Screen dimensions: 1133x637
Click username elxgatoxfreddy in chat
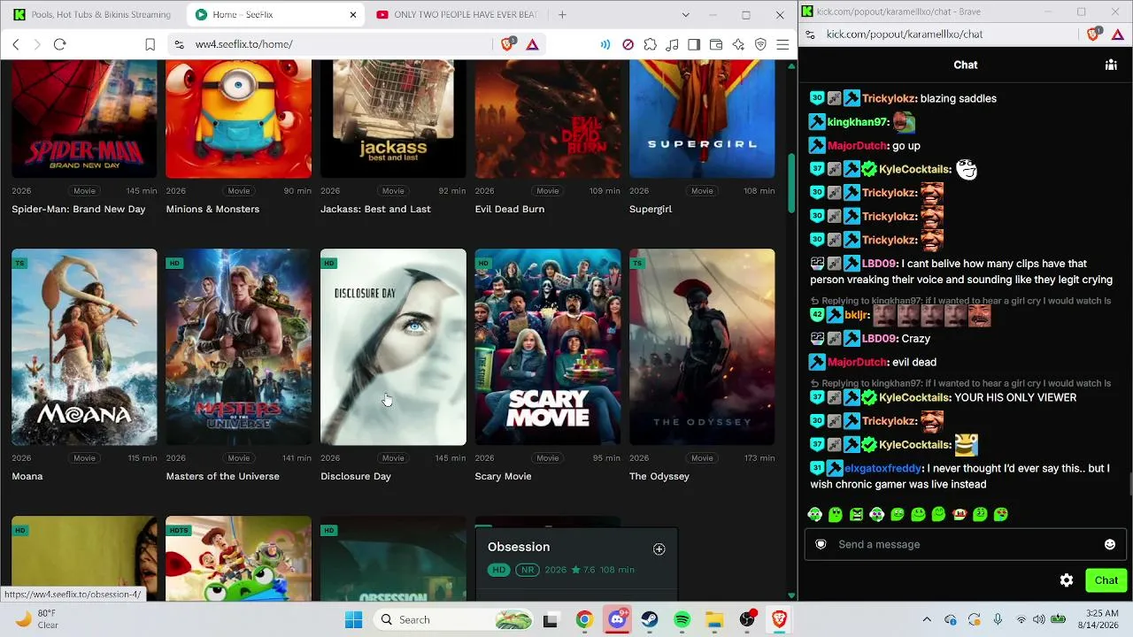click(883, 468)
